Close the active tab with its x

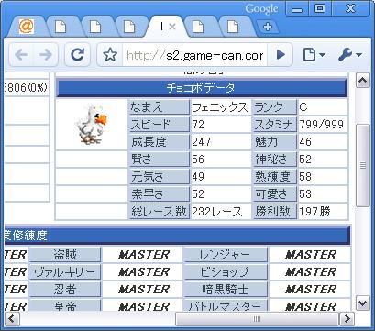point(172,27)
